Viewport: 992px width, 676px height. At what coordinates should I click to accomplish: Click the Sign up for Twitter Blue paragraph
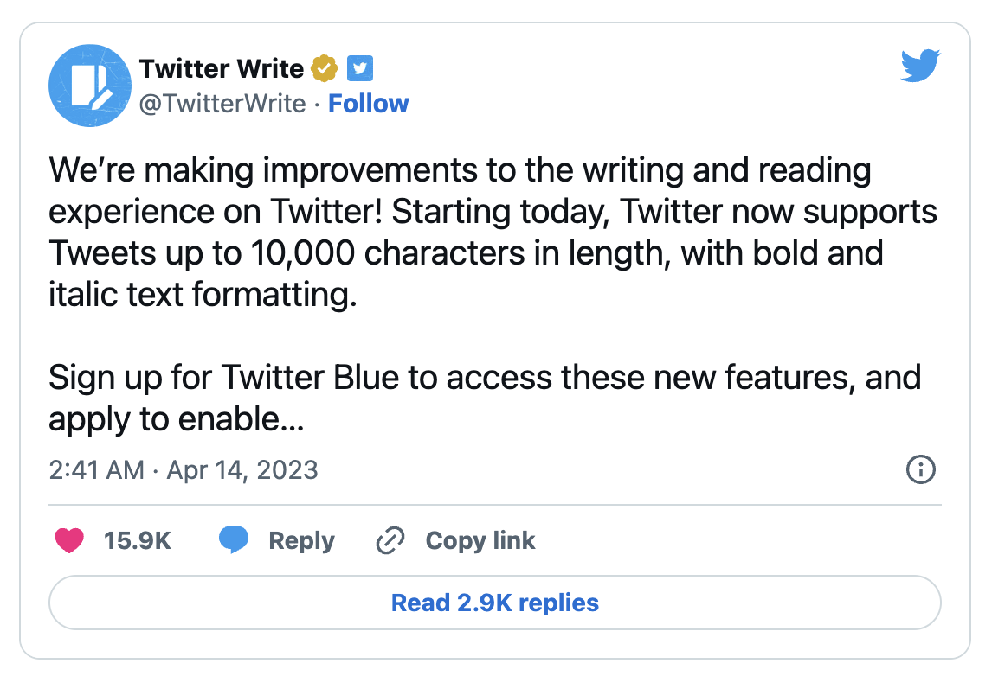coord(485,378)
